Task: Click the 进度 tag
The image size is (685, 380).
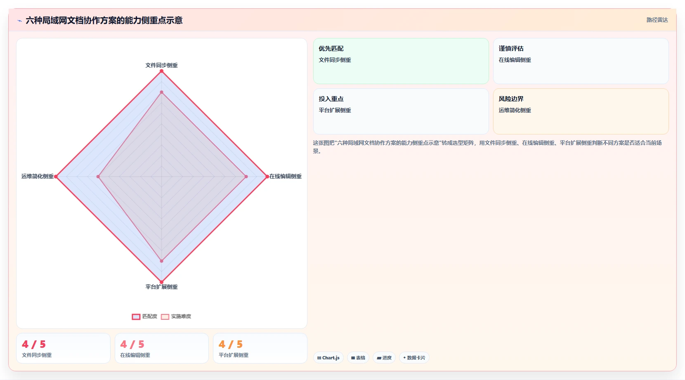Action: [x=384, y=358]
